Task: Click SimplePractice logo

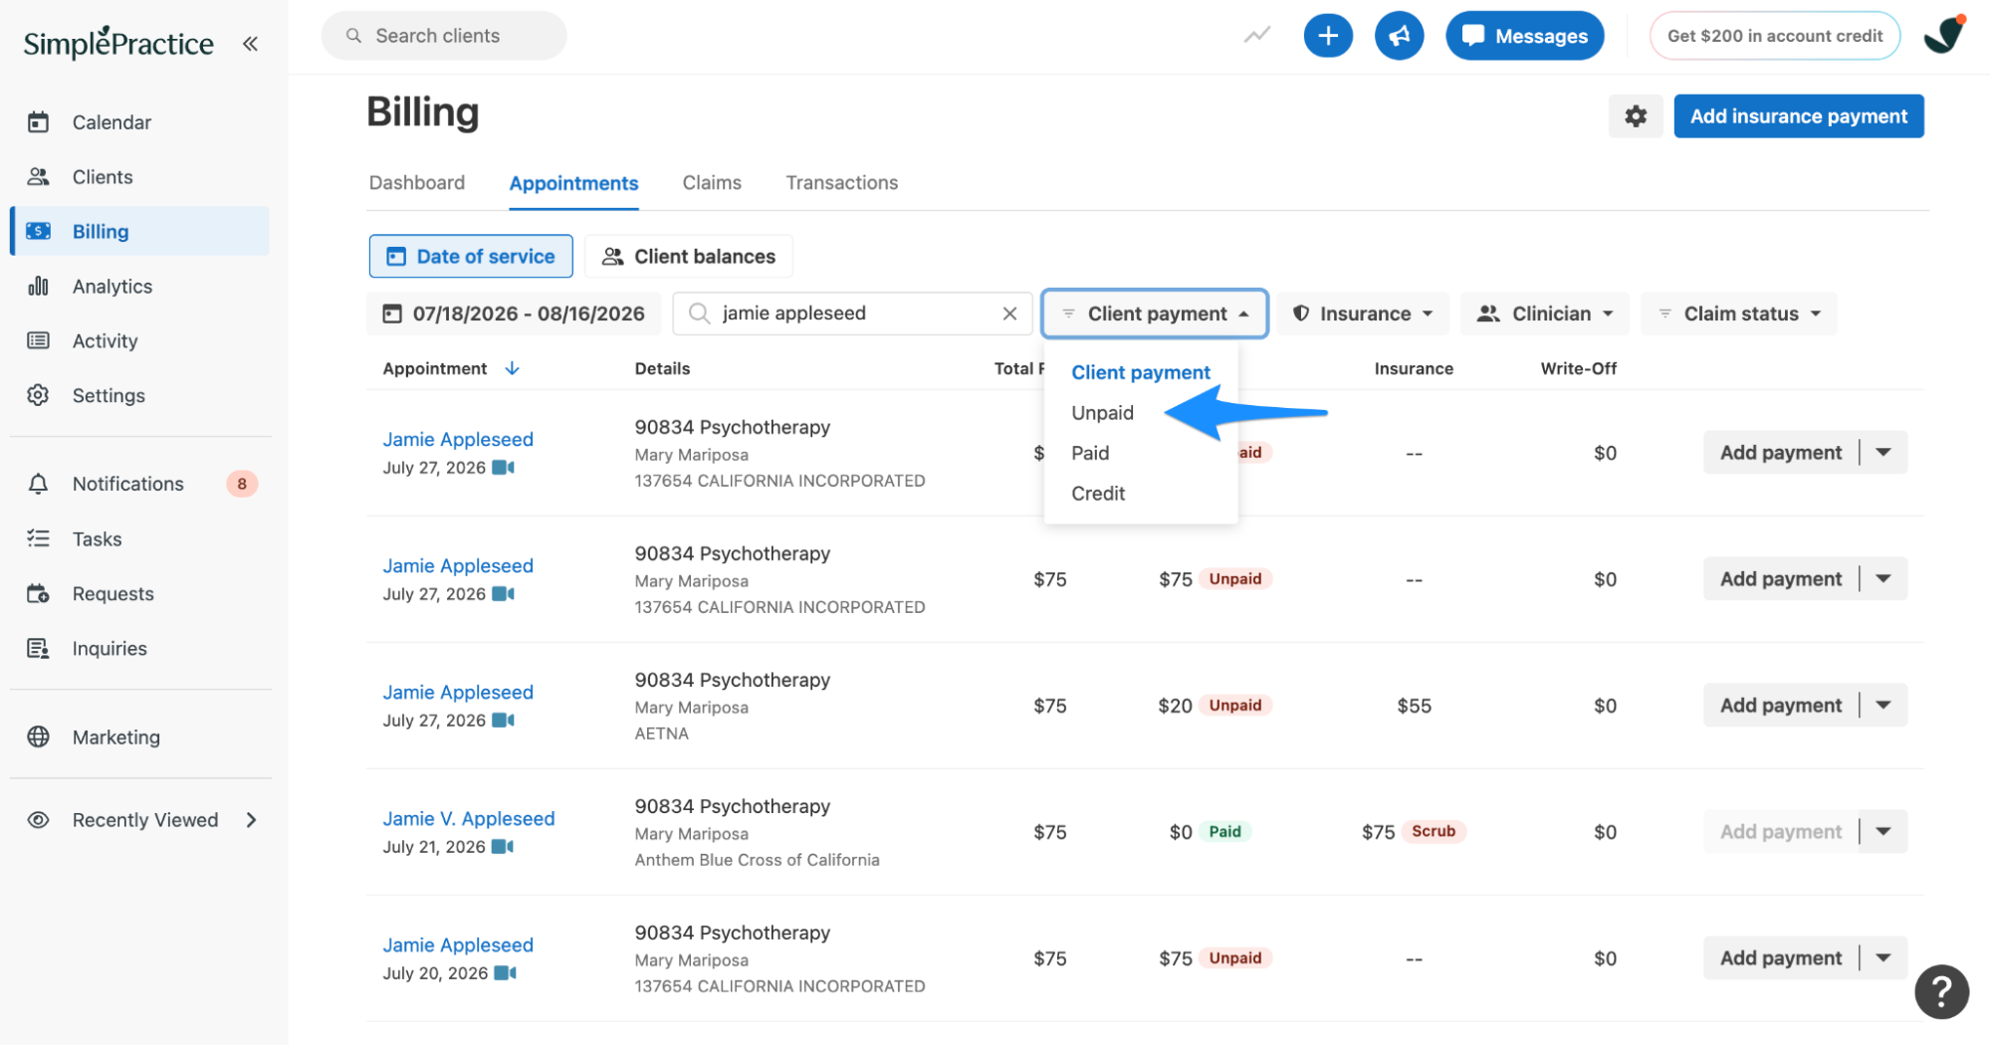Action: point(118,43)
